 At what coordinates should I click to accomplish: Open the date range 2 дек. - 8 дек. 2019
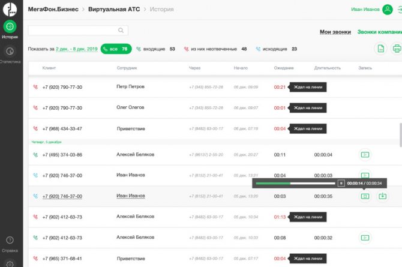pos(77,49)
